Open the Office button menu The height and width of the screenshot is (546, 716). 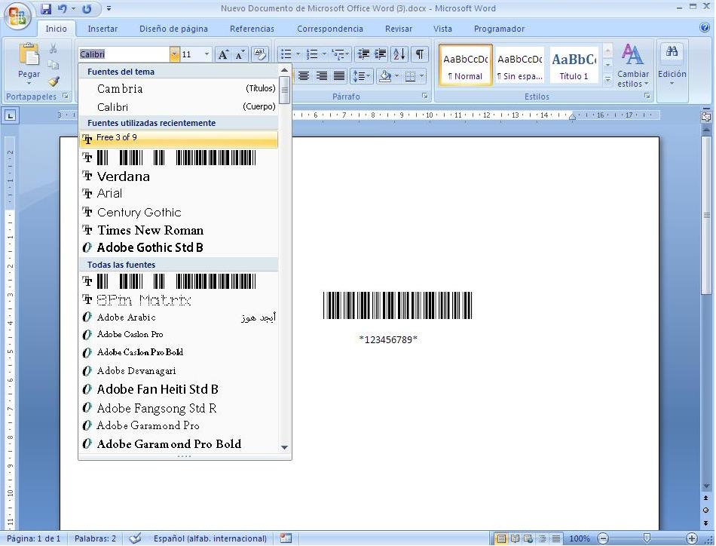coord(17,16)
